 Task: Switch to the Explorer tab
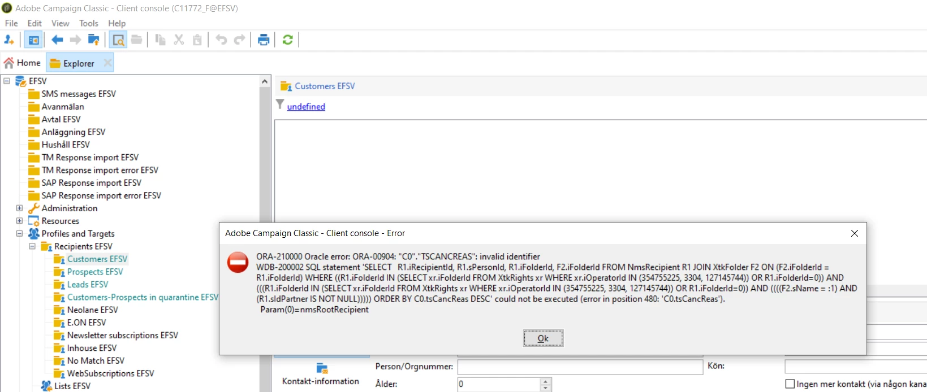point(79,63)
